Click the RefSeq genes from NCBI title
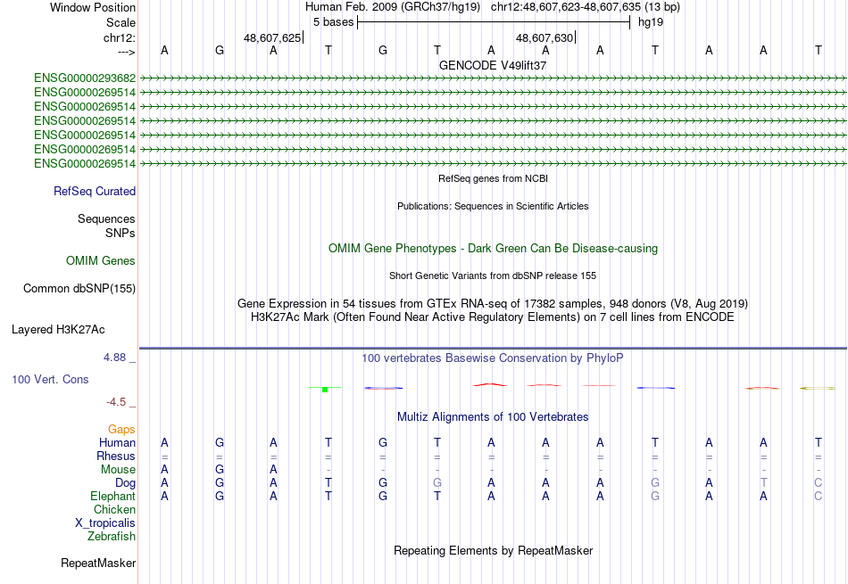848x584 pixels. point(494,178)
